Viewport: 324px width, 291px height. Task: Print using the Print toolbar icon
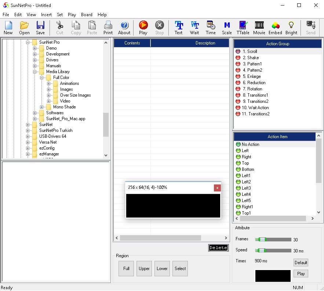point(108,28)
